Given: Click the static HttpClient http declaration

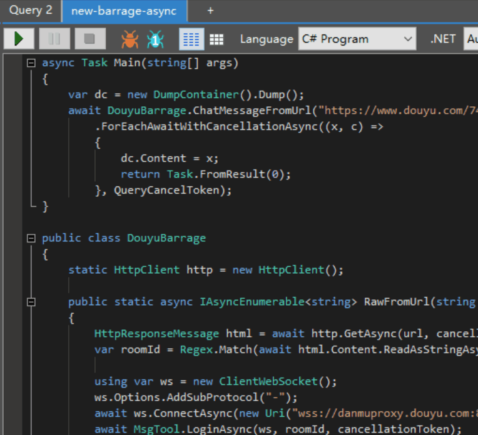Looking at the screenshot, I should pyautogui.click(x=206, y=270).
